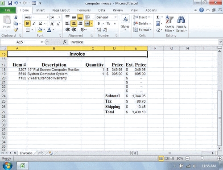Screen dimensions: 223x170
Task: Click the Windows Start orb
Action: click(x=7, y=166)
